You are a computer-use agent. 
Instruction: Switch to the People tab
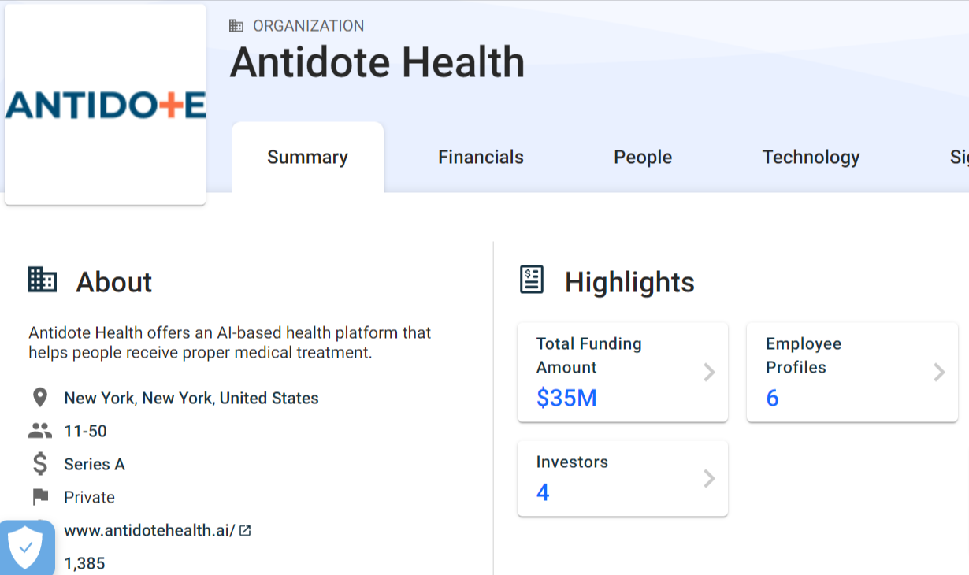tap(643, 157)
